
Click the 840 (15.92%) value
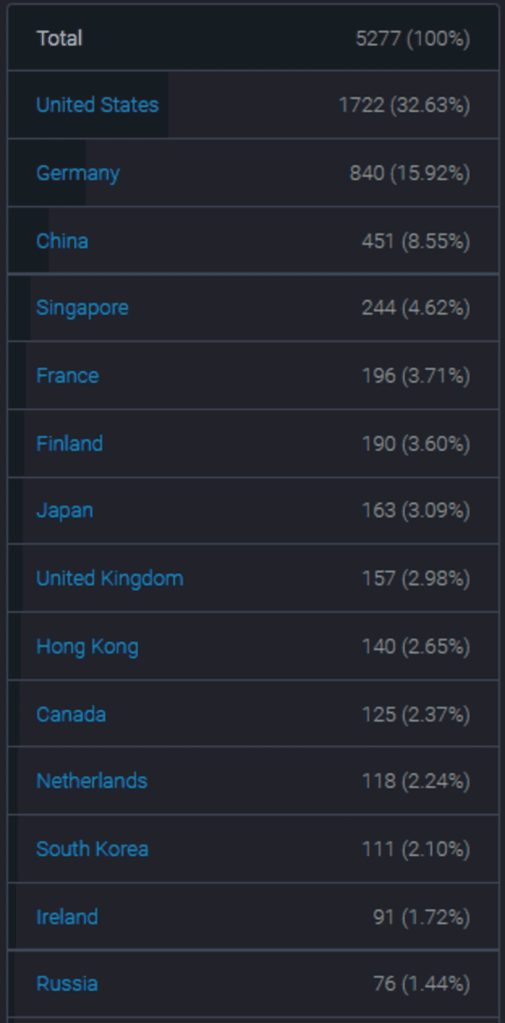tap(409, 173)
